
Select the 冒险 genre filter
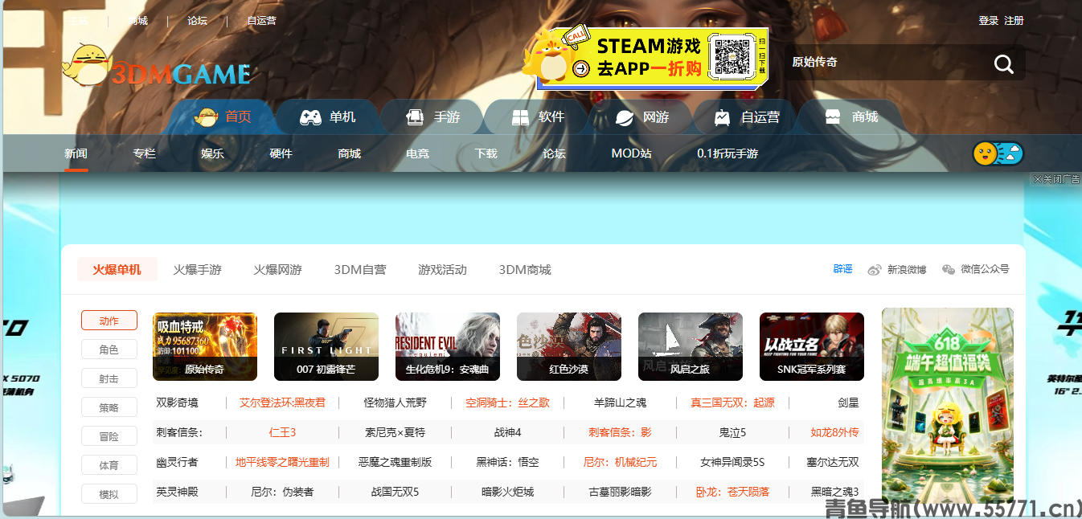pyautogui.click(x=109, y=436)
